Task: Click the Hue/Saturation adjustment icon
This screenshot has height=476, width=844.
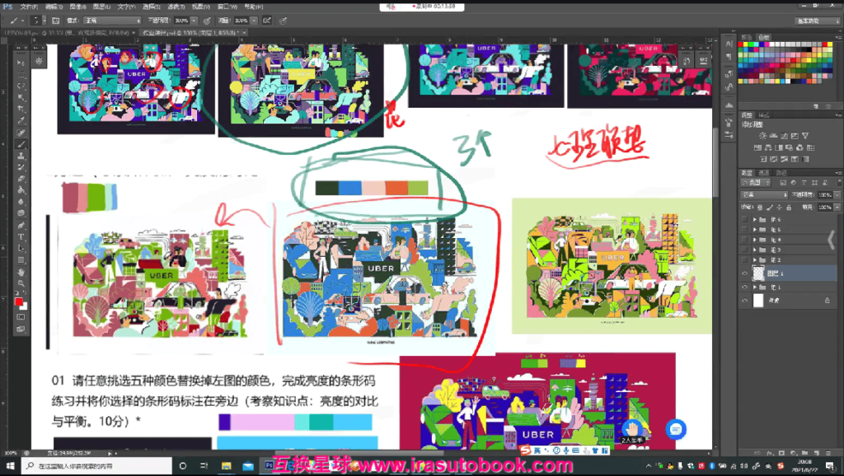Action: coord(758,147)
